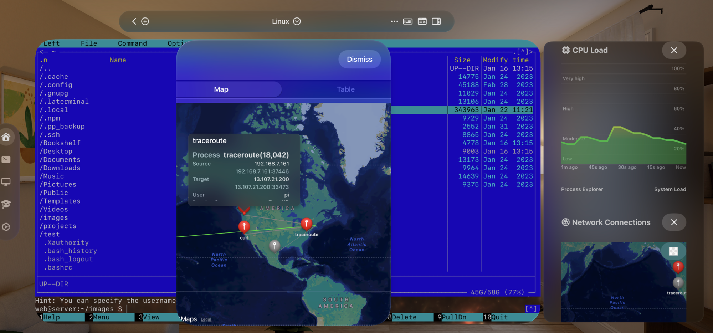Open the monitor icon in left dock

coord(6,182)
